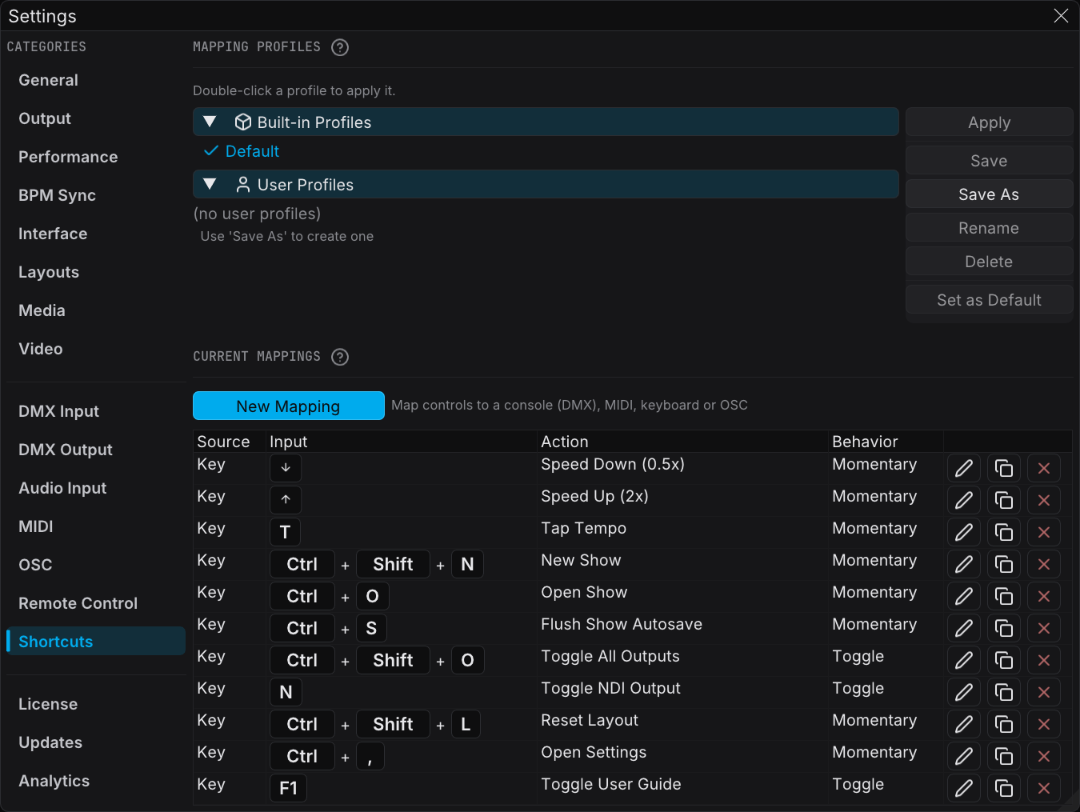Screen dimensions: 1080x812
Task: Click the Action column header
Action: click(682, 442)
